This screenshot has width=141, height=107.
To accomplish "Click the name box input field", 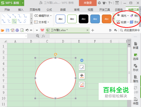I will 14,36.
